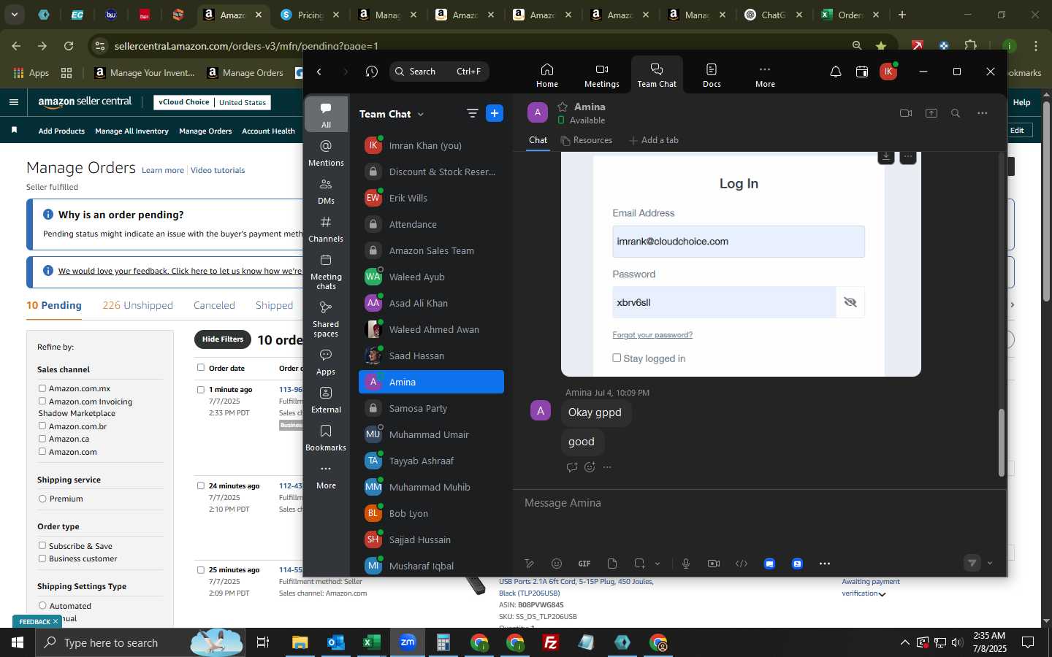Click the browser page vertical scrollbar
The image size is (1052, 657).
(x=1046, y=201)
